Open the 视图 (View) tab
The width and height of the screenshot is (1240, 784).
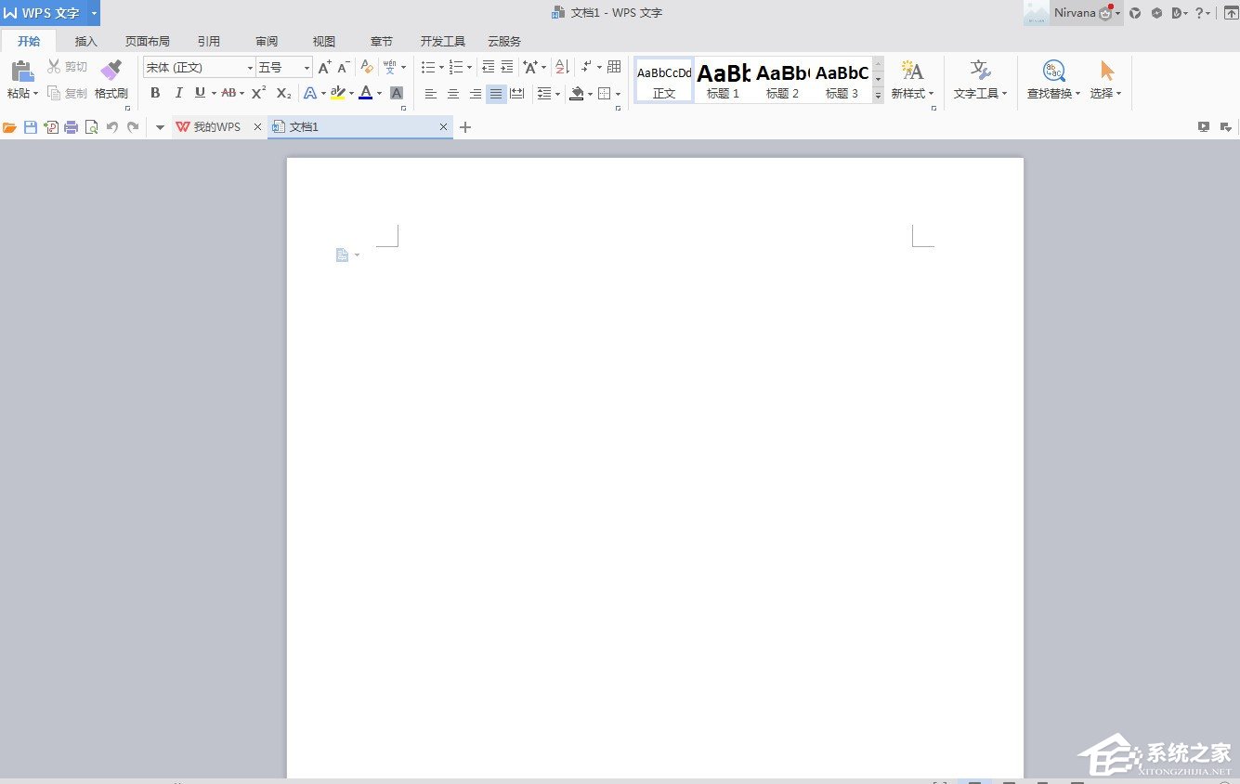pos(324,42)
